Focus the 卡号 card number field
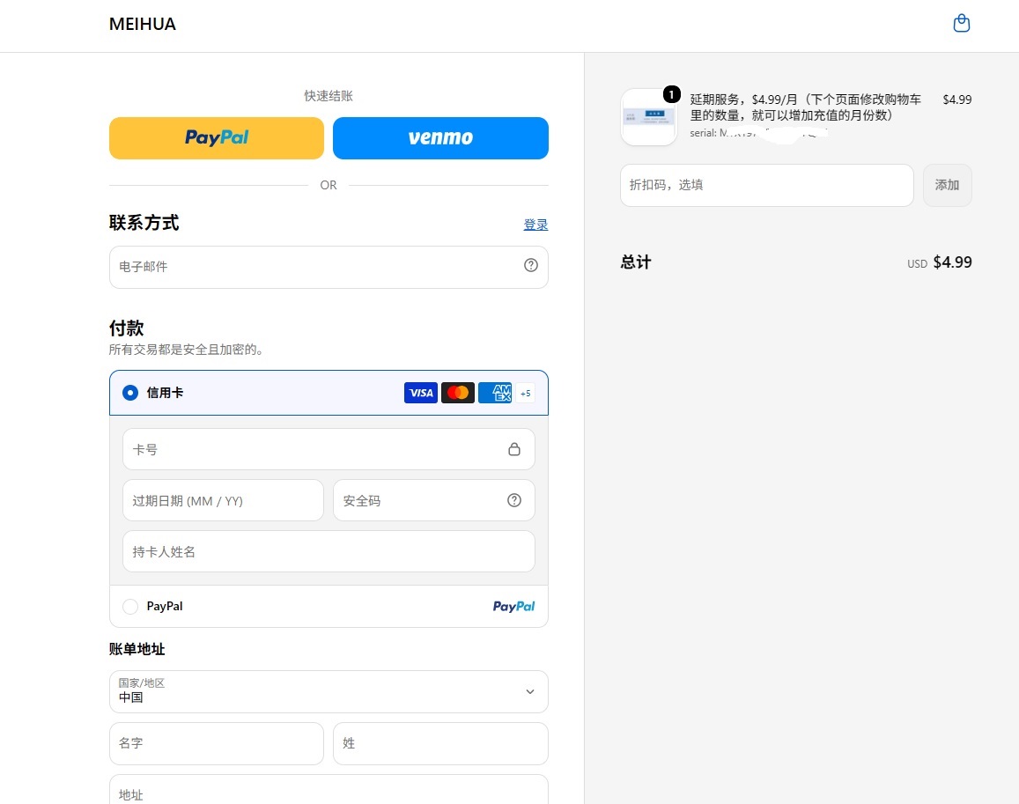The width and height of the screenshot is (1019, 804). coord(329,449)
